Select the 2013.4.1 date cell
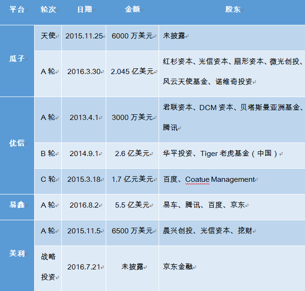 (x=84, y=118)
